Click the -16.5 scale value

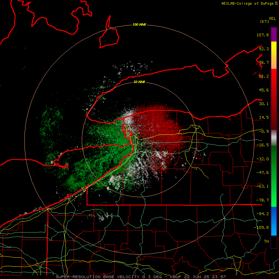(263, 145)
